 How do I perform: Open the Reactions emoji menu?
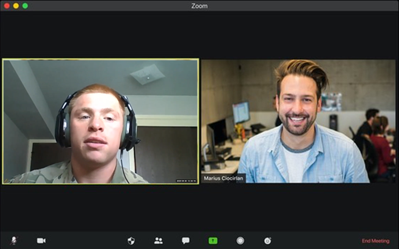[267, 241]
